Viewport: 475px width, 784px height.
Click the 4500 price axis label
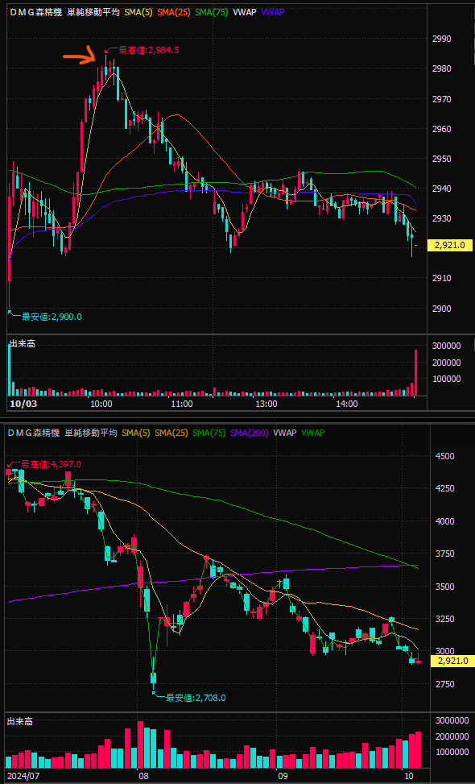[445, 457]
